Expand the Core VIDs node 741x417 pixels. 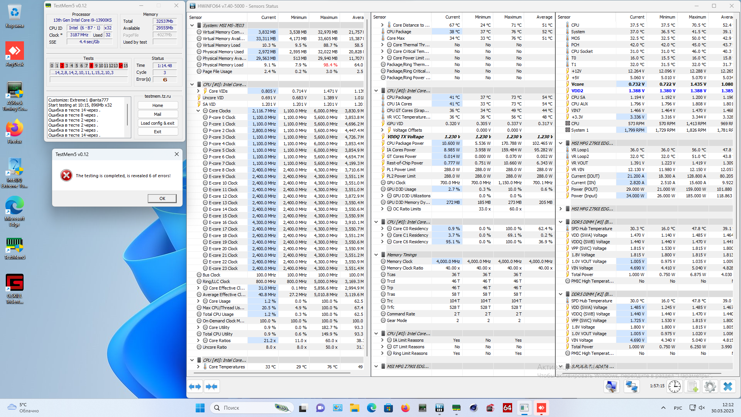tap(198, 91)
